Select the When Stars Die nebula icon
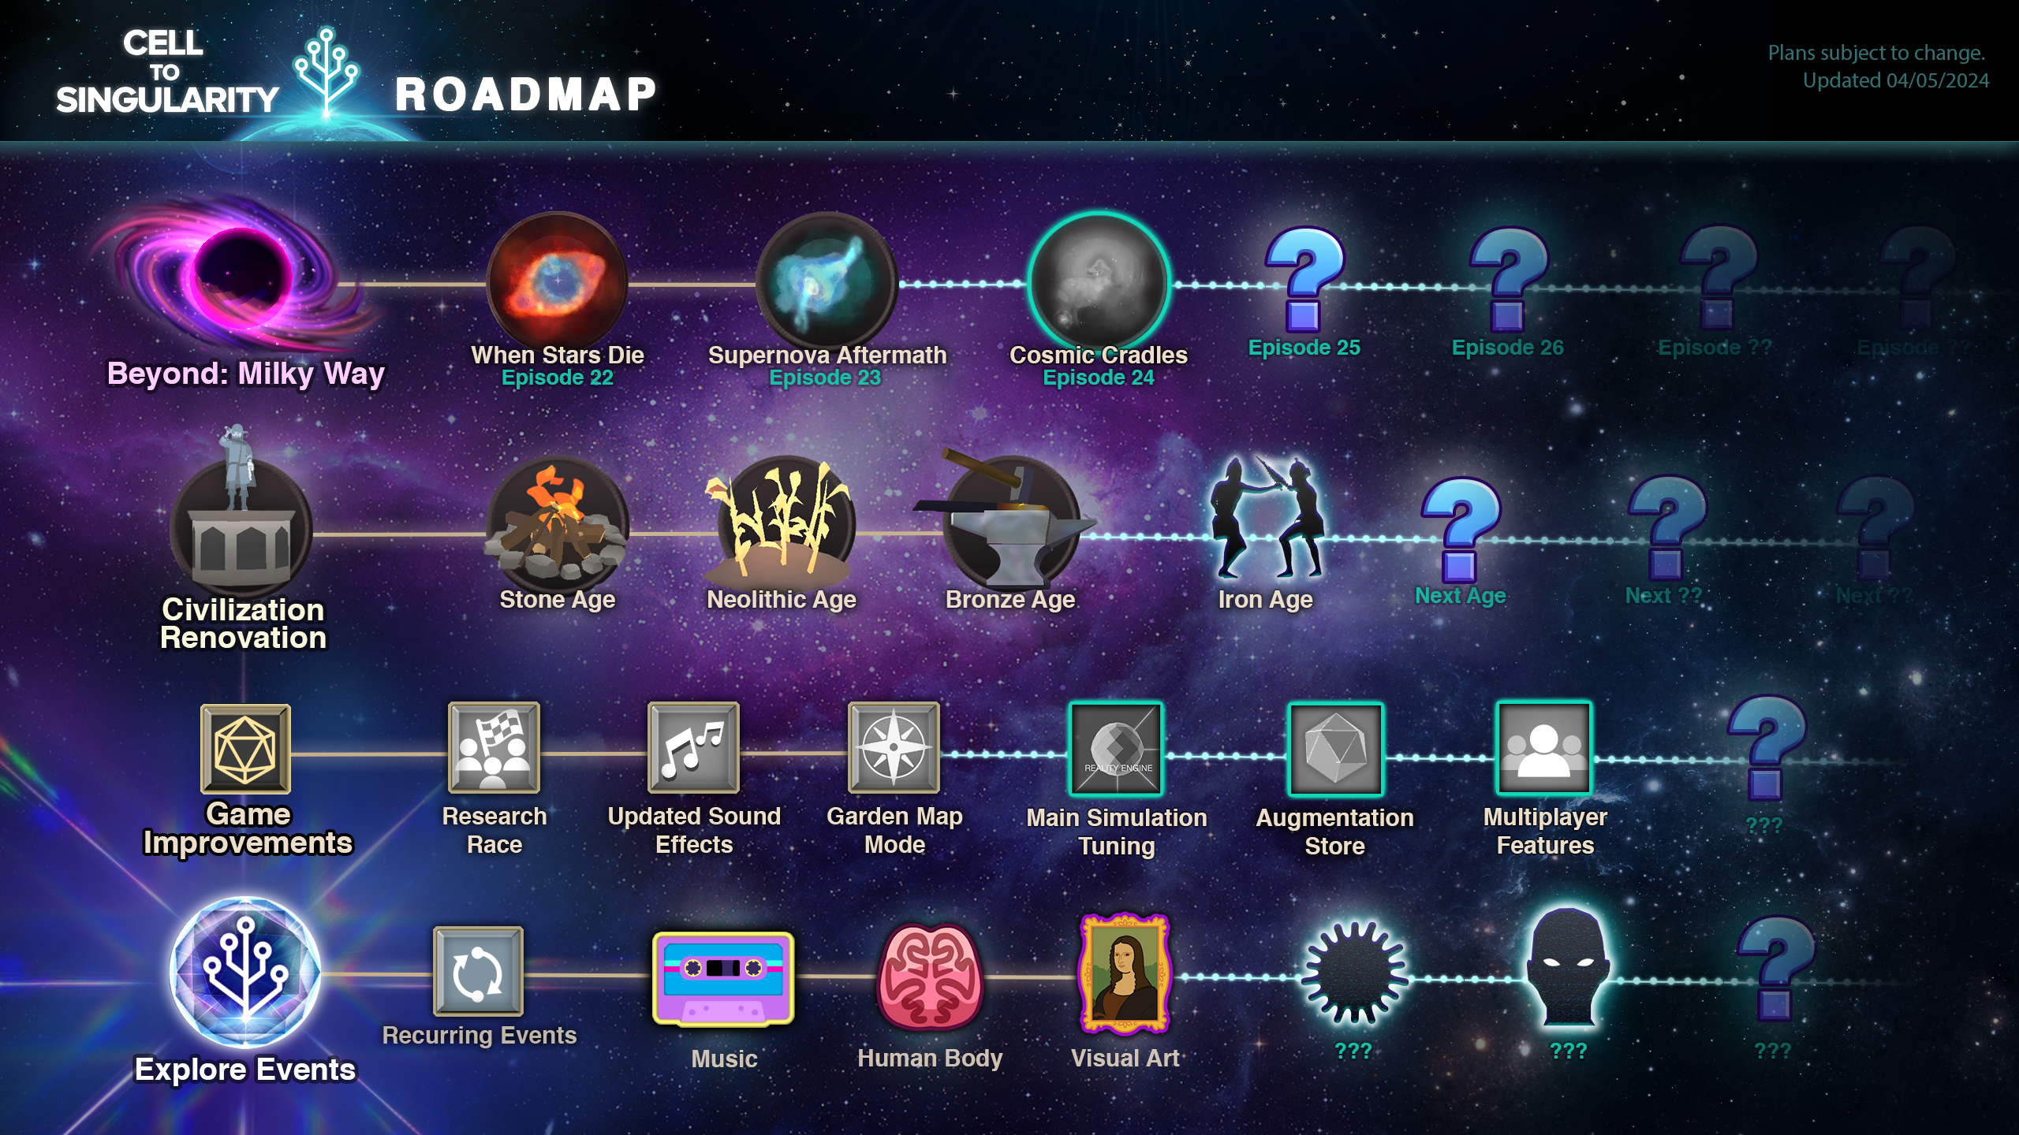 point(557,281)
